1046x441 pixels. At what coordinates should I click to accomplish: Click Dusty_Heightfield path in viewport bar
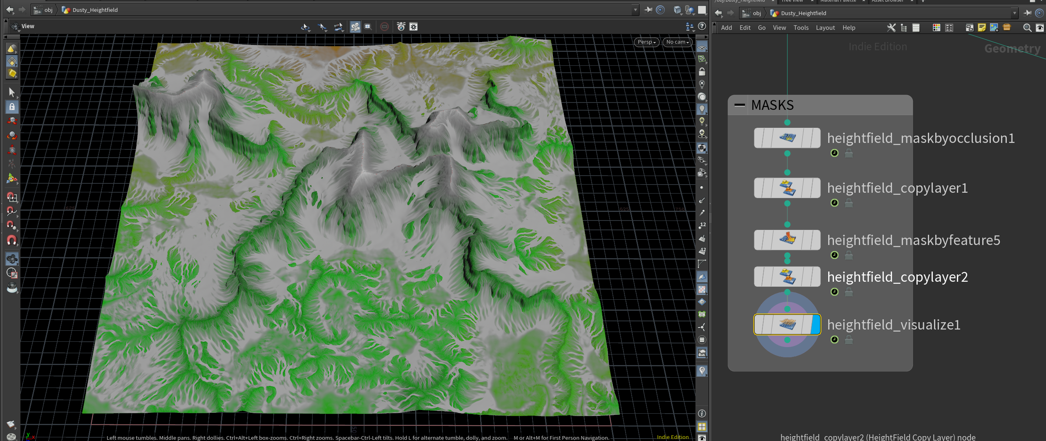point(95,10)
